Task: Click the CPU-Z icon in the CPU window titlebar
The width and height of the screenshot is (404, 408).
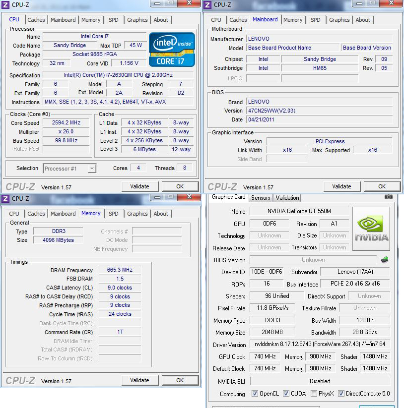Action: 4,4
